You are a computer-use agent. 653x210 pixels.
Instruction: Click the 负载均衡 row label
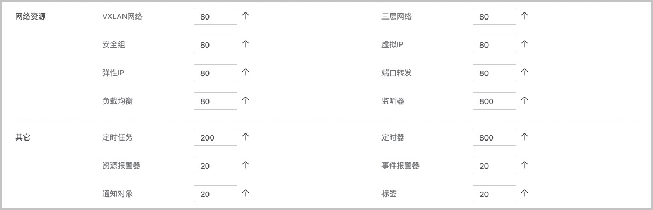point(117,101)
